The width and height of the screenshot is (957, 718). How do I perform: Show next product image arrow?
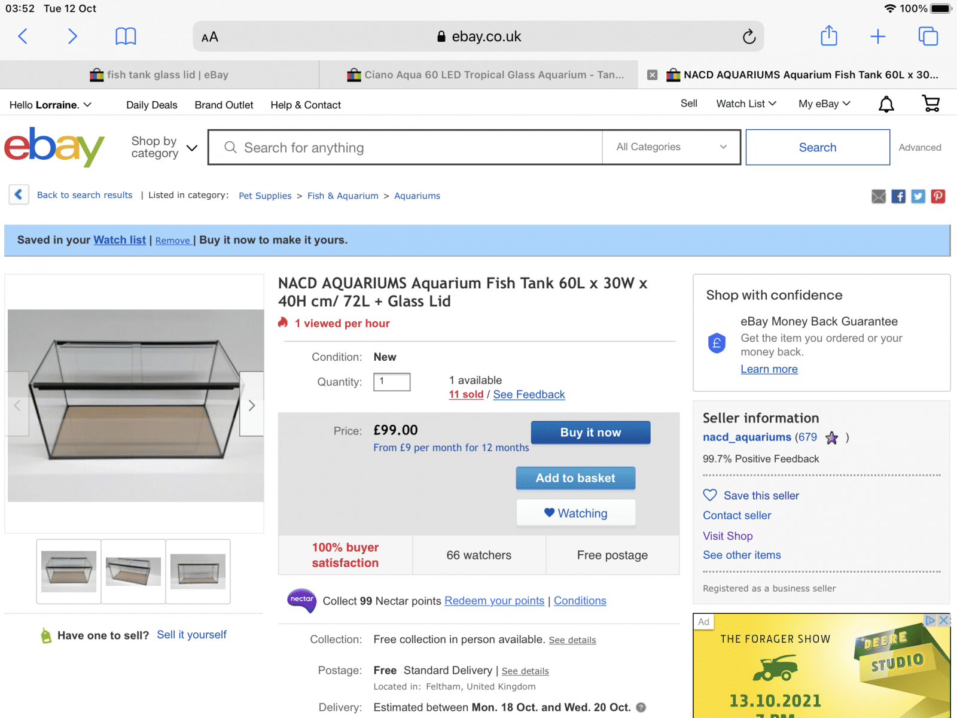tap(252, 405)
